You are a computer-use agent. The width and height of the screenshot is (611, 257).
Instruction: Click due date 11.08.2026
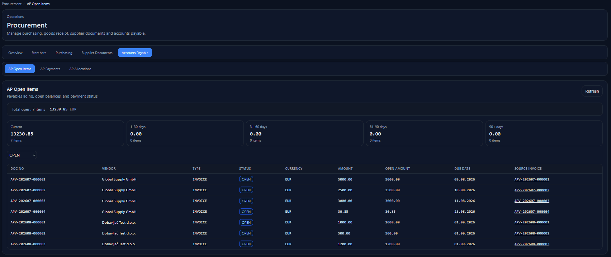pyautogui.click(x=464, y=201)
